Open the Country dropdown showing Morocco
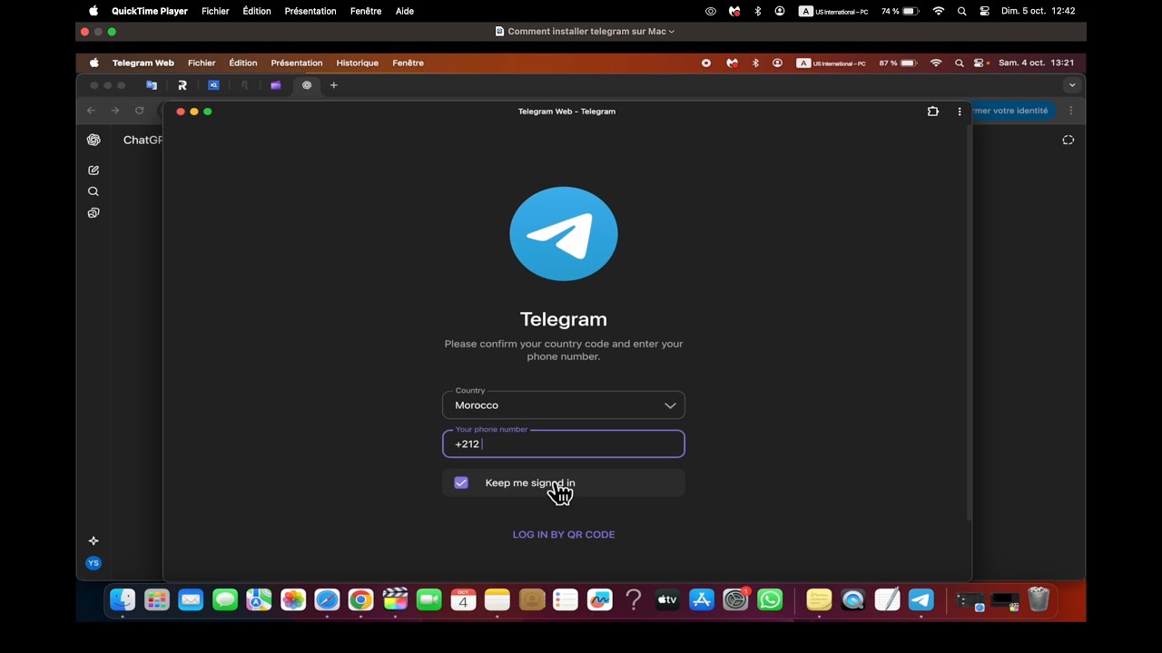The image size is (1162, 653). coord(564,405)
